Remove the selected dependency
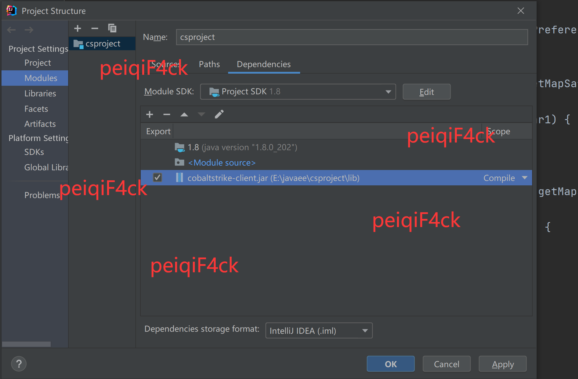The width and height of the screenshot is (578, 379). (x=167, y=114)
